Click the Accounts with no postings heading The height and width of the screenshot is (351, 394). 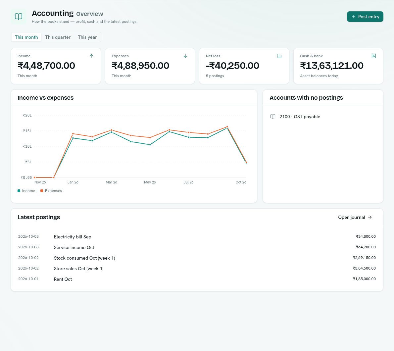[306, 98]
